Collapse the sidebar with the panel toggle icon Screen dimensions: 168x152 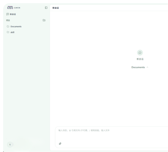[46, 8]
